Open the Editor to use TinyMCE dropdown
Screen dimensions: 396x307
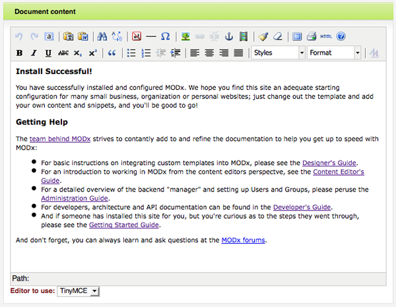[x=79, y=291]
